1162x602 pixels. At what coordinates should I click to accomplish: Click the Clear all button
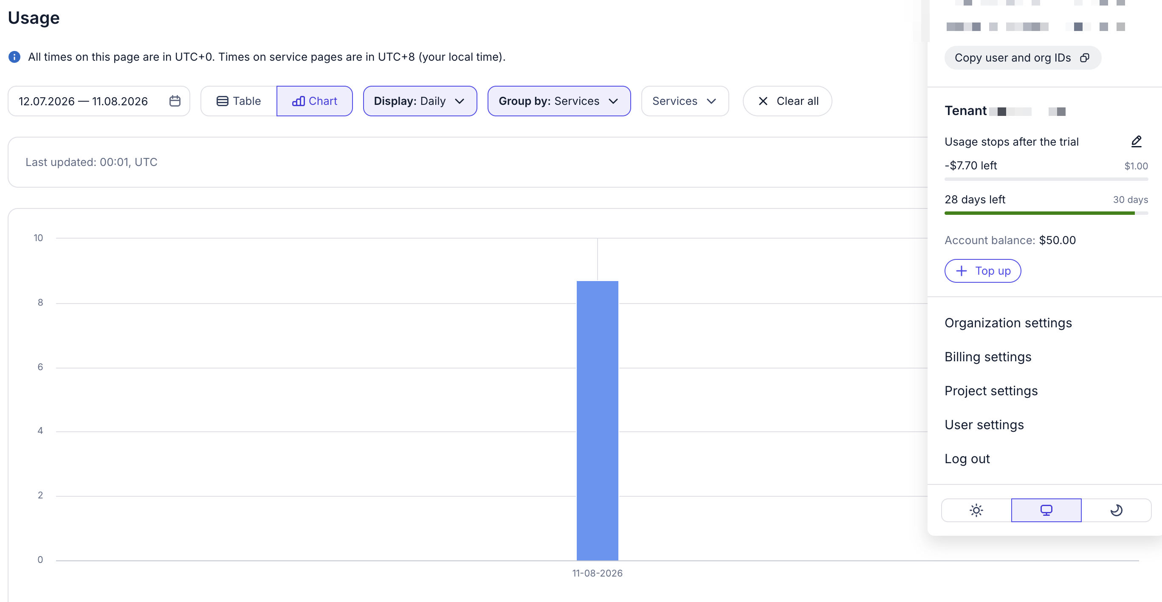(787, 101)
